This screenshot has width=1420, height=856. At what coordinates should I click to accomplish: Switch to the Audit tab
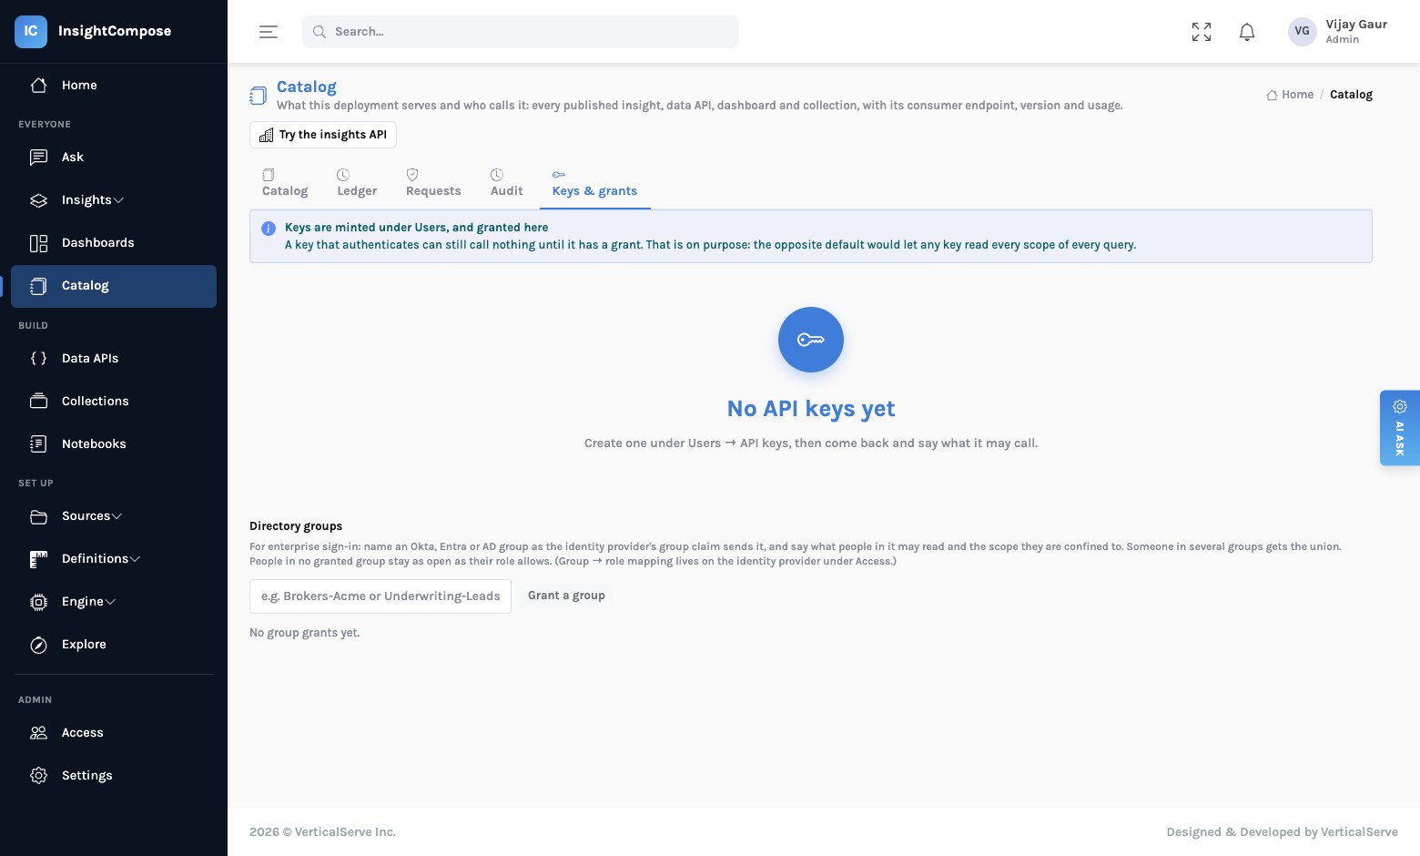pyautogui.click(x=506, y=183)
